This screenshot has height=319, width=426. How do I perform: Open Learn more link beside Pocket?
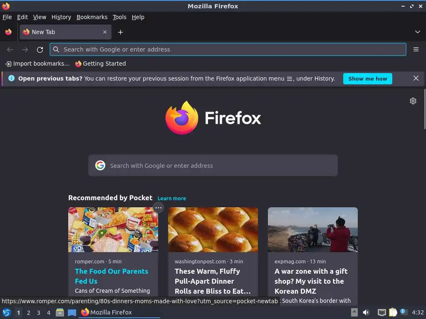coord(172,198)
